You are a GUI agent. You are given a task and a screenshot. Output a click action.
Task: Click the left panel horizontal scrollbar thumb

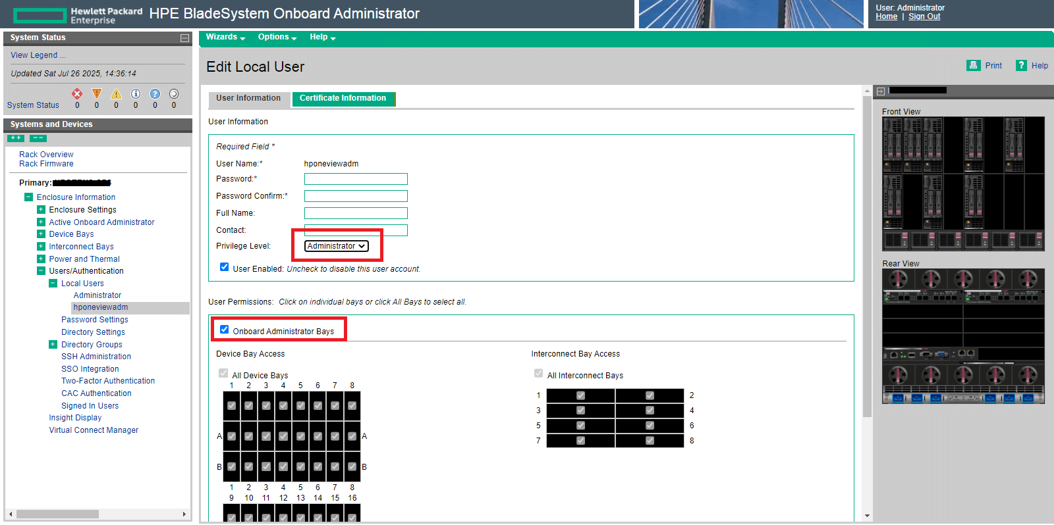[x=57, y=514]
